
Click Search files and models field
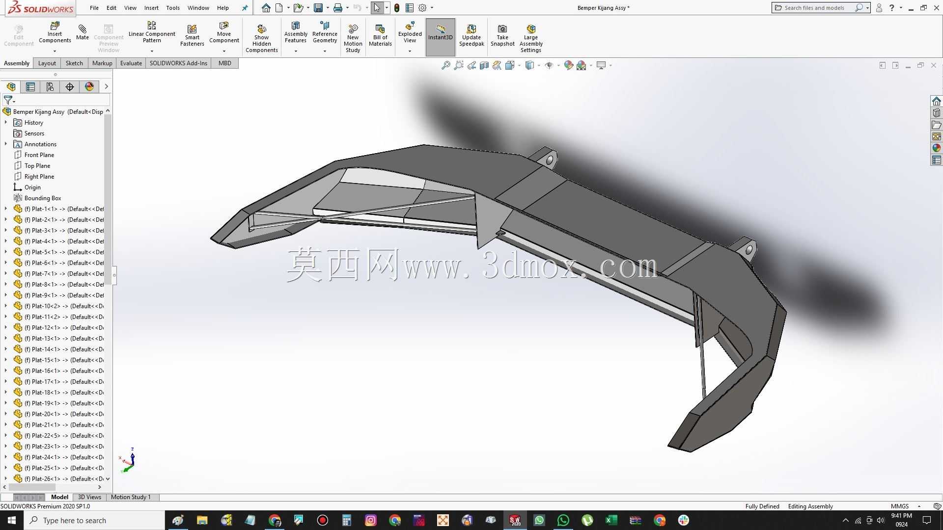tap(815, 8)
